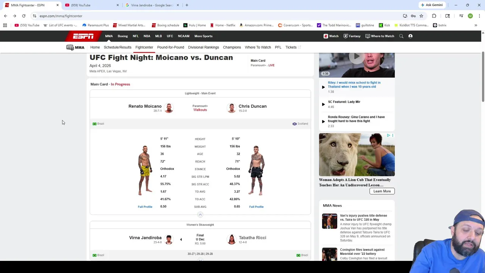Open the Hulu | Home bookmark
The width and height of the screenshot is (485, 273).
coord(194,25)
